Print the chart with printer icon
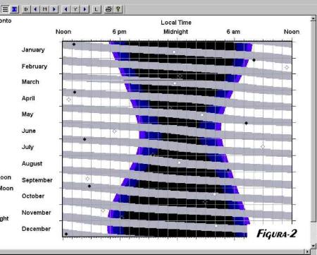 (x=108, y=9)
